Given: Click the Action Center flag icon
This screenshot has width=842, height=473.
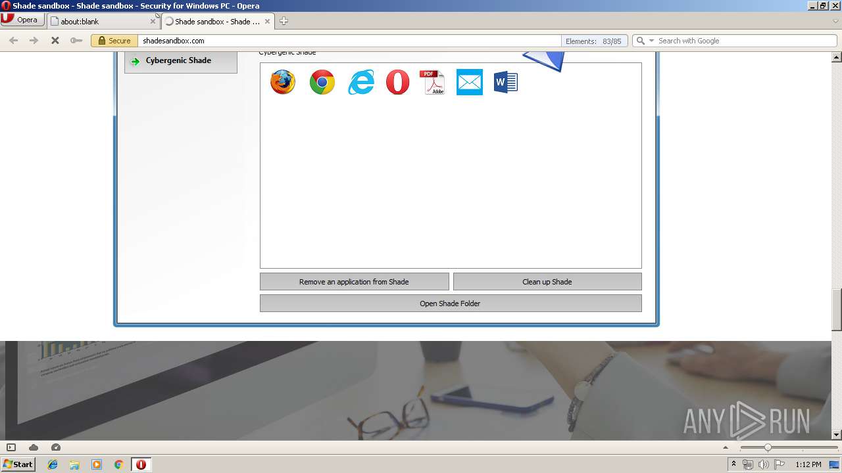Looking at the screenshot, I should (779, 464).
